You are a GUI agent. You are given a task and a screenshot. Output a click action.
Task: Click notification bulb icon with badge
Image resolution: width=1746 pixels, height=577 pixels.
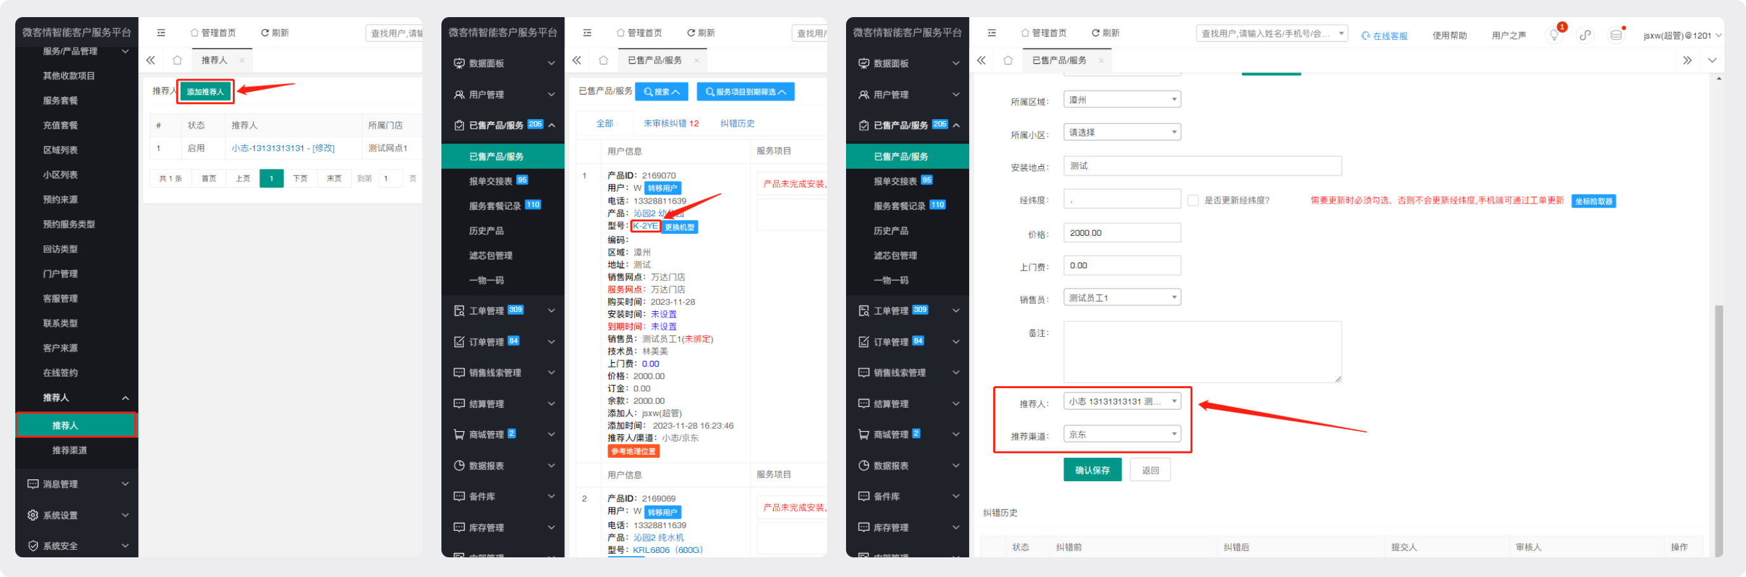click(1554, 35)
